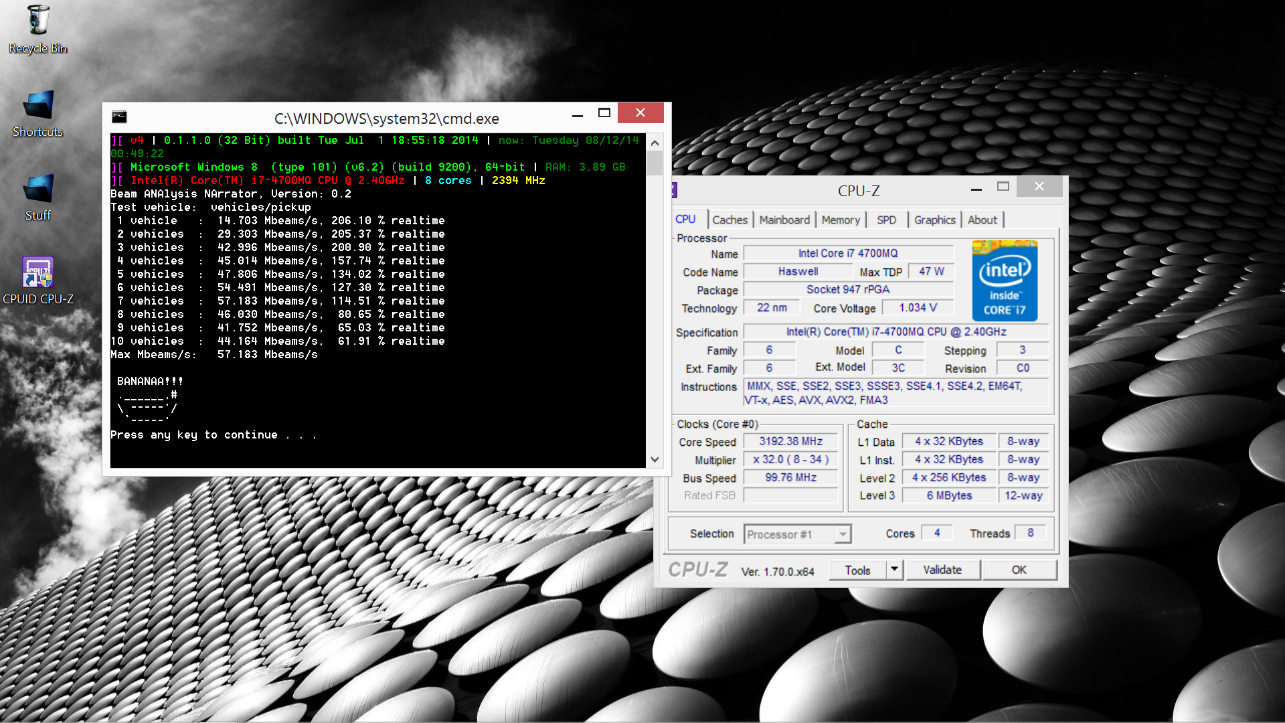This screenshot has width=1285, height=723.
Task: Select the SPD tab
Action: 886,220
